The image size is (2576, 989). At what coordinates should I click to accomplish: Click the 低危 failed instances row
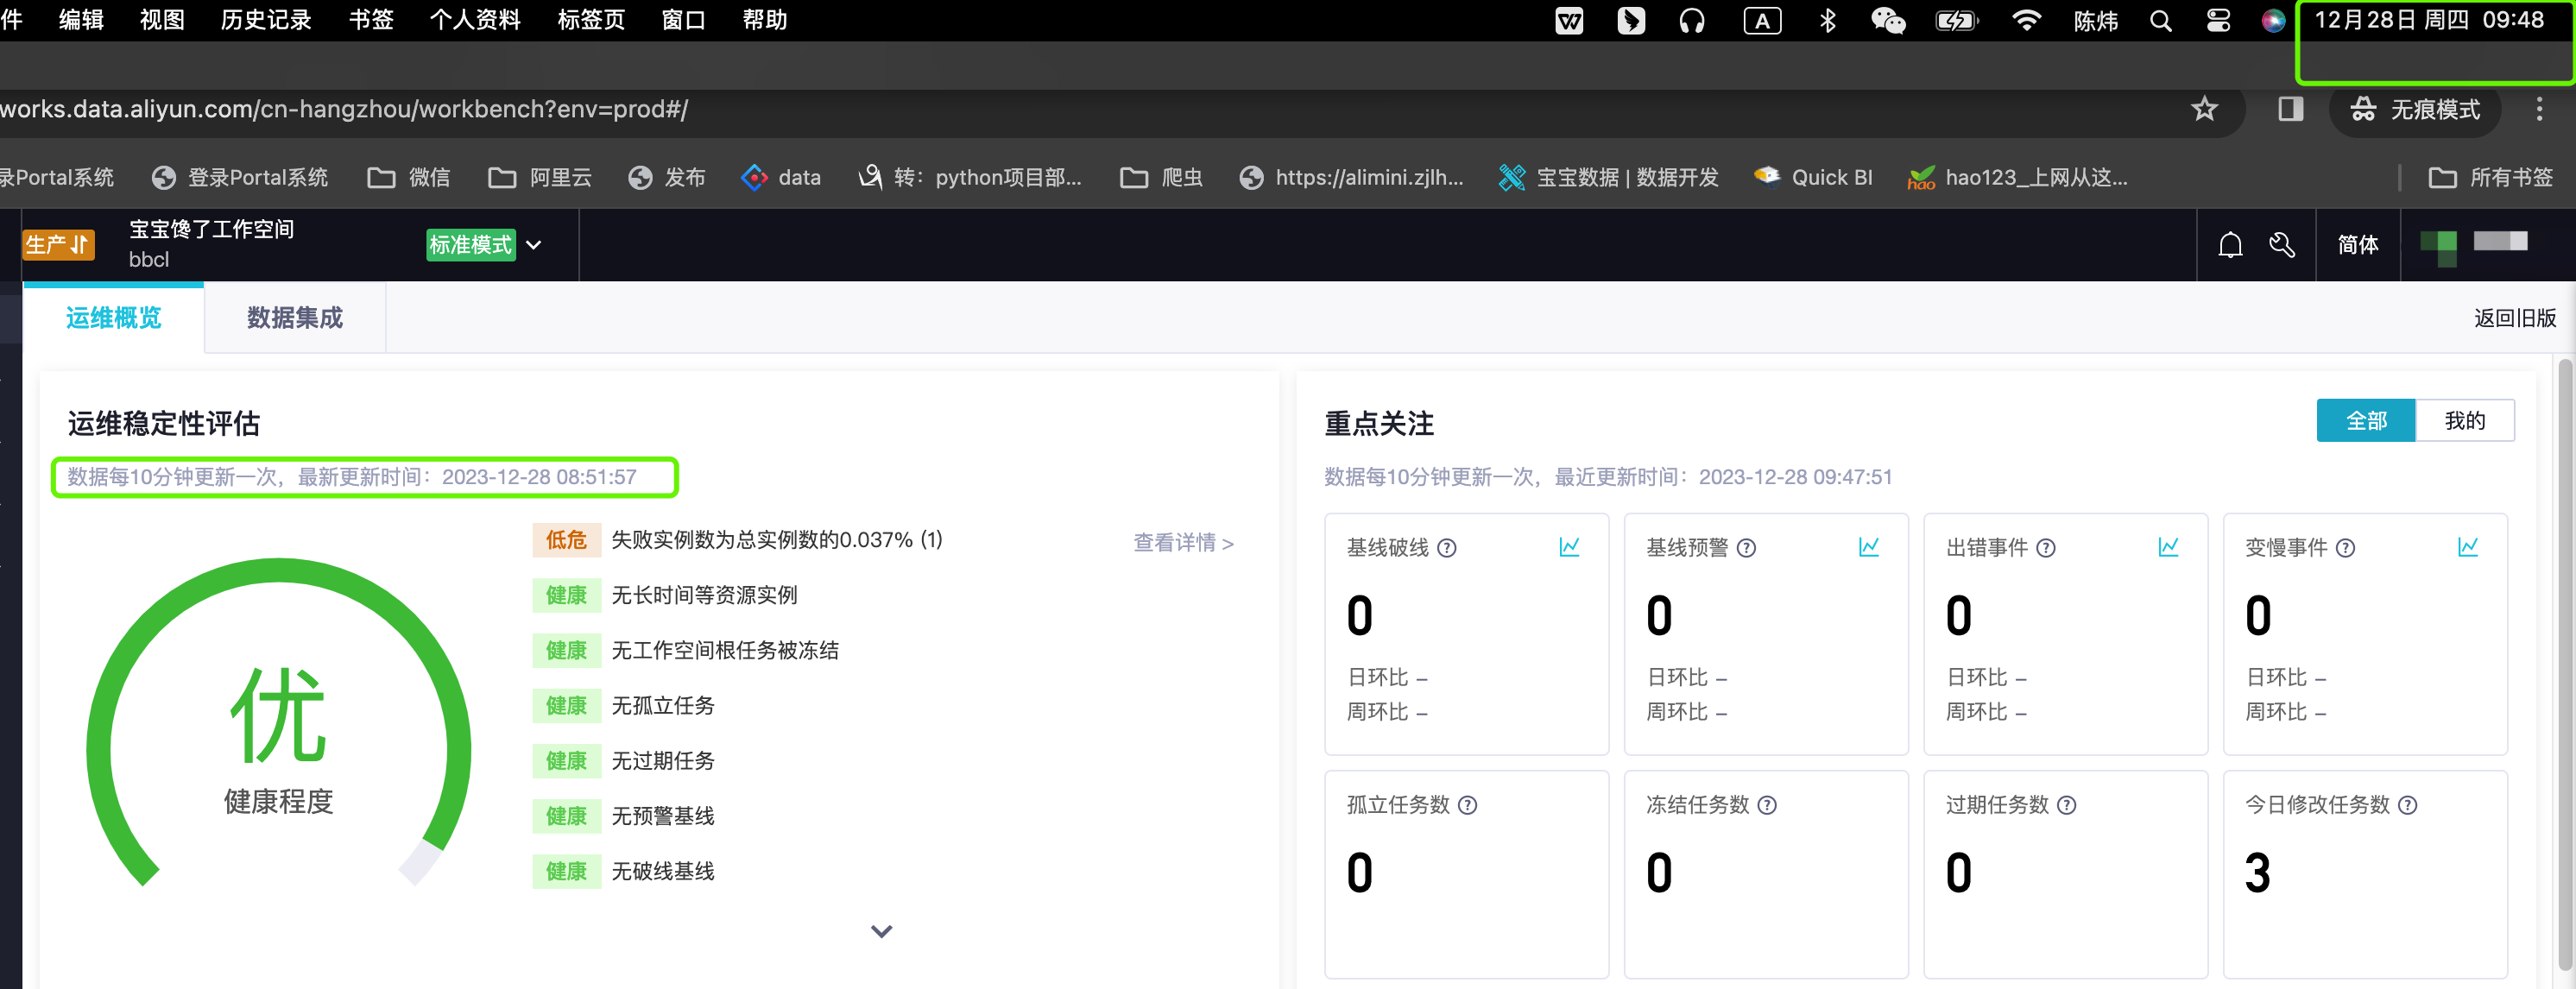[x=738, y=540]
